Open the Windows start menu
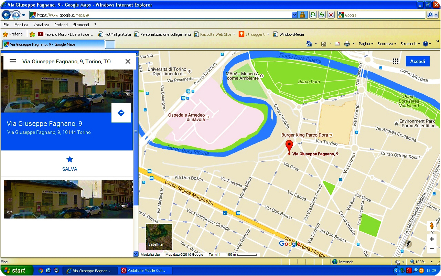The height and width of the screenshot is (276, 441). click(17, 270)
